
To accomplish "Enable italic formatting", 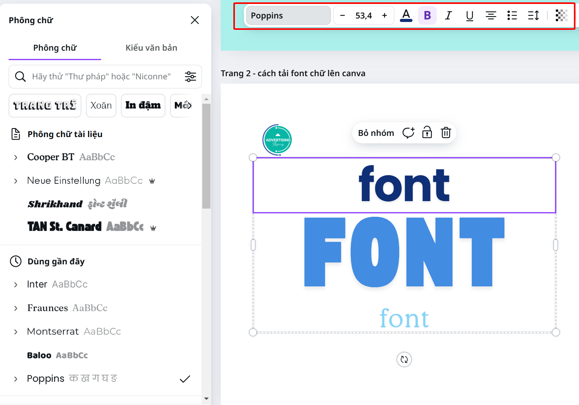I will [x=448, y=15].
